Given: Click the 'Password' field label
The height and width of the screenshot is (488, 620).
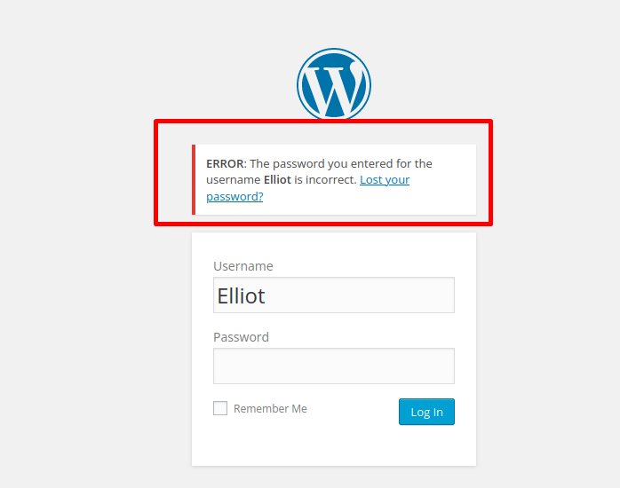Looking at the screenshot, I should pos(241,337).
